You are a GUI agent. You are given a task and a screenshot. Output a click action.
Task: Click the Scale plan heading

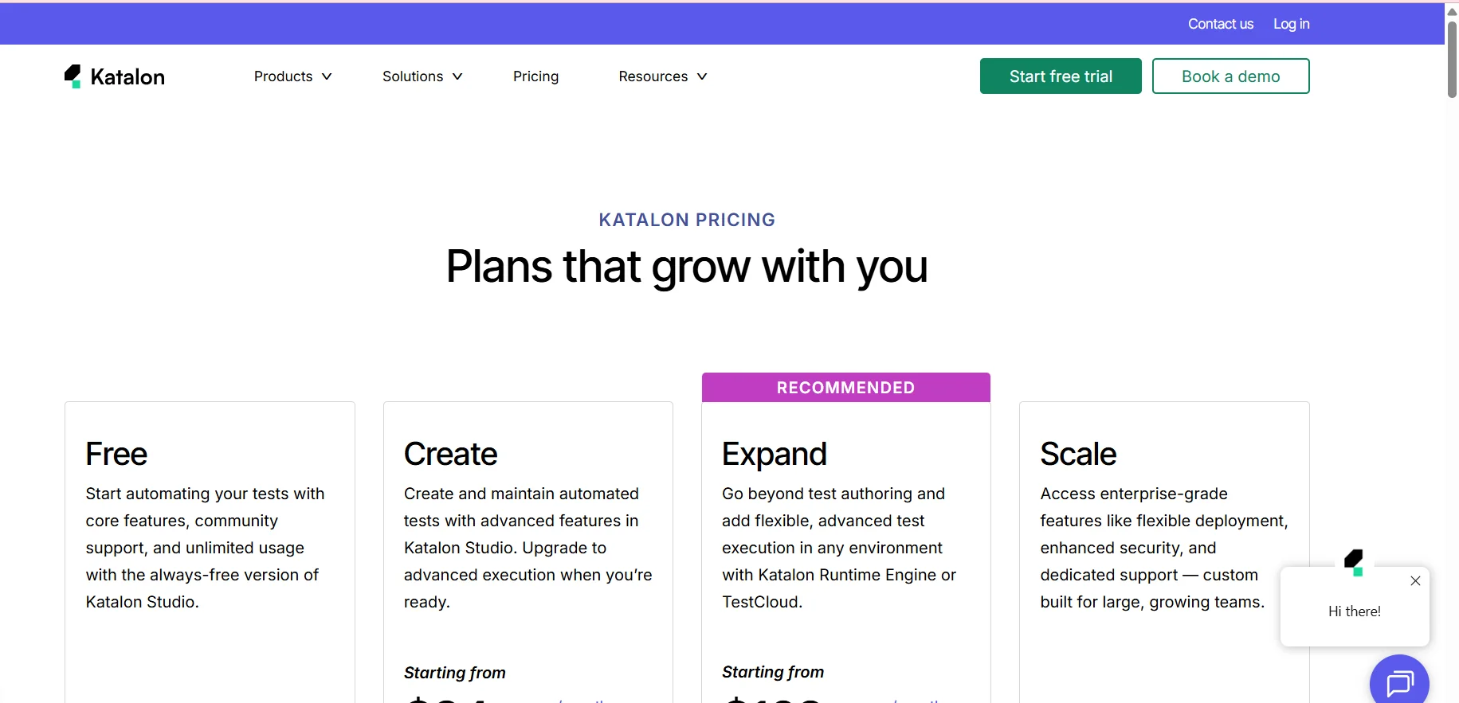coord(1077,454)
